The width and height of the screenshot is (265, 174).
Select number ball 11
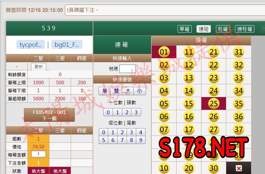[x=189, y=52]
